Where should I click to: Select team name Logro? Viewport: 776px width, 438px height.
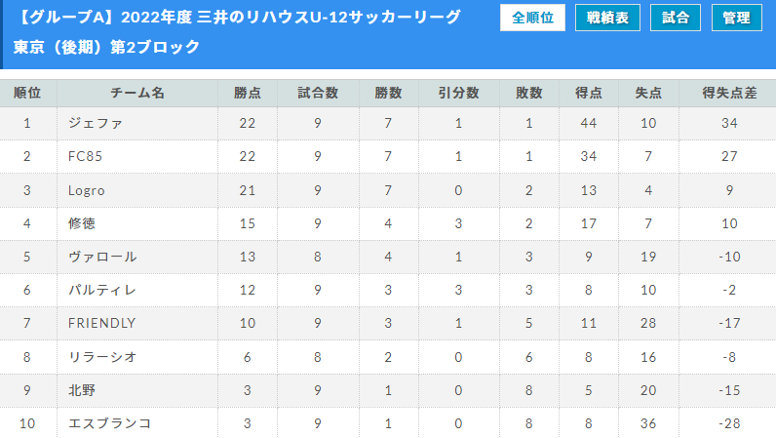87,190
